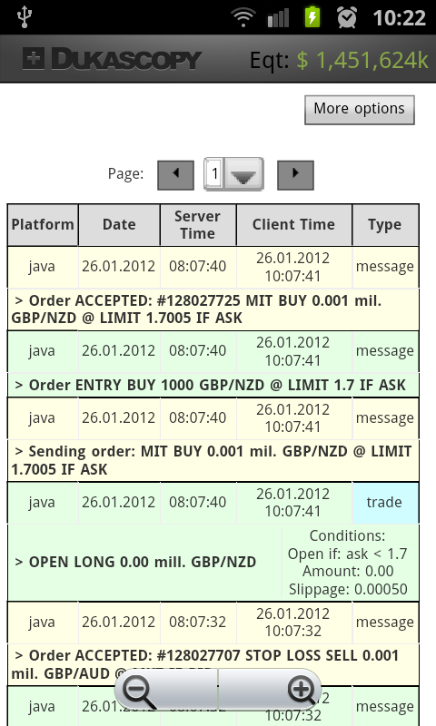Expand Order ACCEPTED #128027725 message

tap(213, 309)
